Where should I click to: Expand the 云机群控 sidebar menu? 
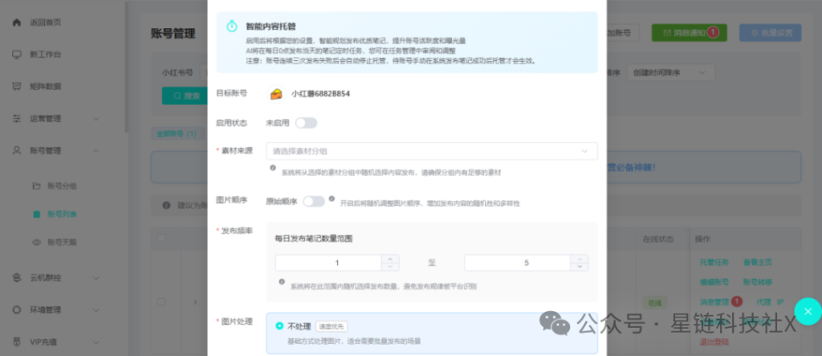click(x=96, y=278)
